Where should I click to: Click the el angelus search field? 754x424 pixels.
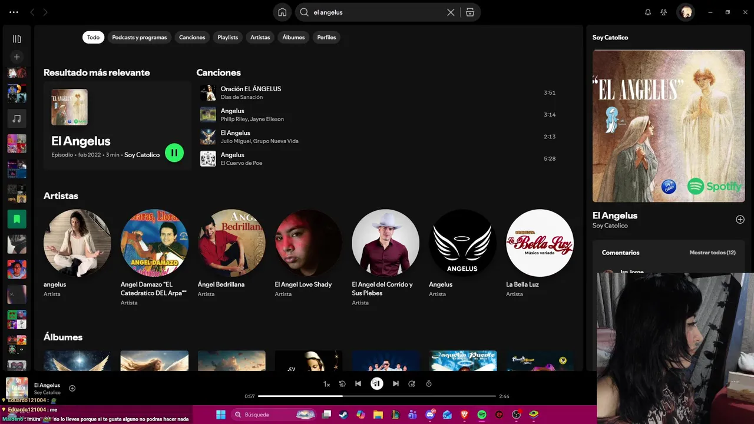[x=377, y=12]
